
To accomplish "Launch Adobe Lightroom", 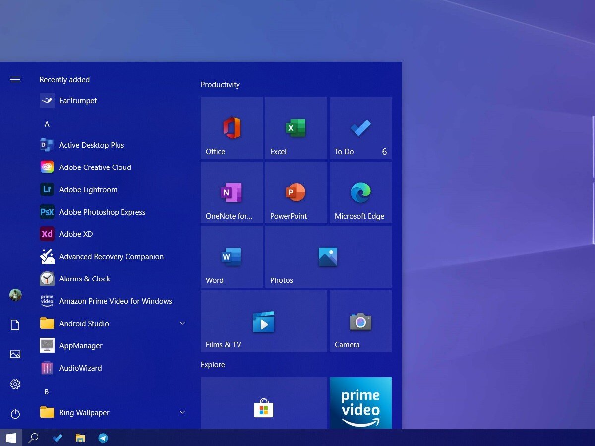I will pyautogui.click(x=113, y=189).
